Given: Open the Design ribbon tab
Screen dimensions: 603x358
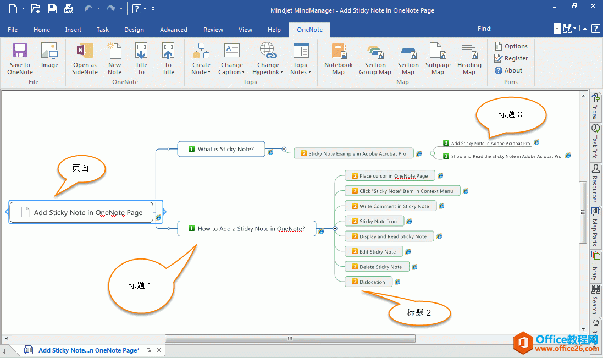Looking at the screenshot, I should point(134,30).
